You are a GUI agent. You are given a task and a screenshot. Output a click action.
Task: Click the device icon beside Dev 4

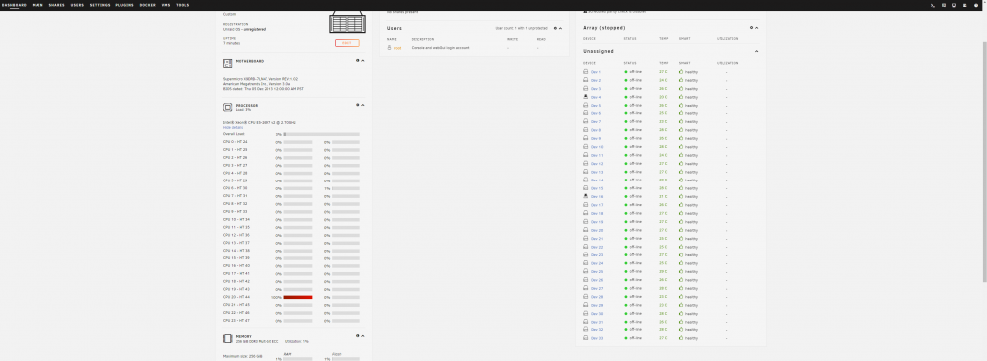click(x=586, y=97)
